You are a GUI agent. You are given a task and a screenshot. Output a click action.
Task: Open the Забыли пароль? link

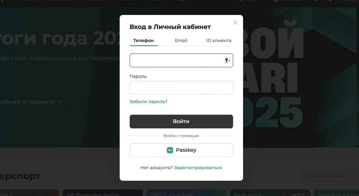tap(148, 102)
